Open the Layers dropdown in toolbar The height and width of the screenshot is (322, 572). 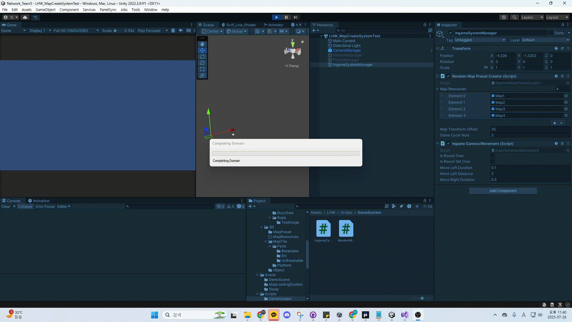(x=532, y=17)
